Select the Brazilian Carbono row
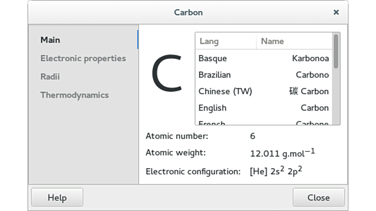The height and width of the screenshot is (211, 376). click(x=263, y=75)
